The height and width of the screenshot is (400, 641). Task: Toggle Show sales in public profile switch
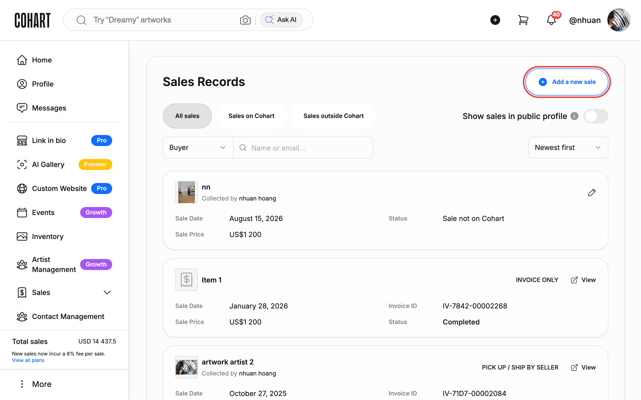click(x=596, y=116)
